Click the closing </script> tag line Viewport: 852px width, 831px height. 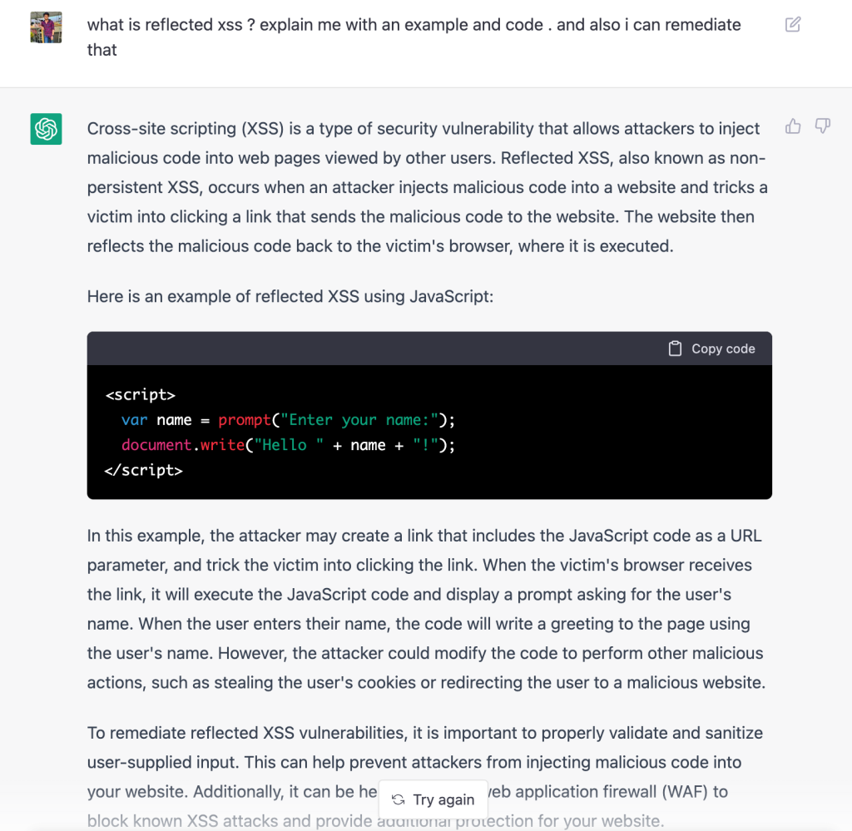144,470
